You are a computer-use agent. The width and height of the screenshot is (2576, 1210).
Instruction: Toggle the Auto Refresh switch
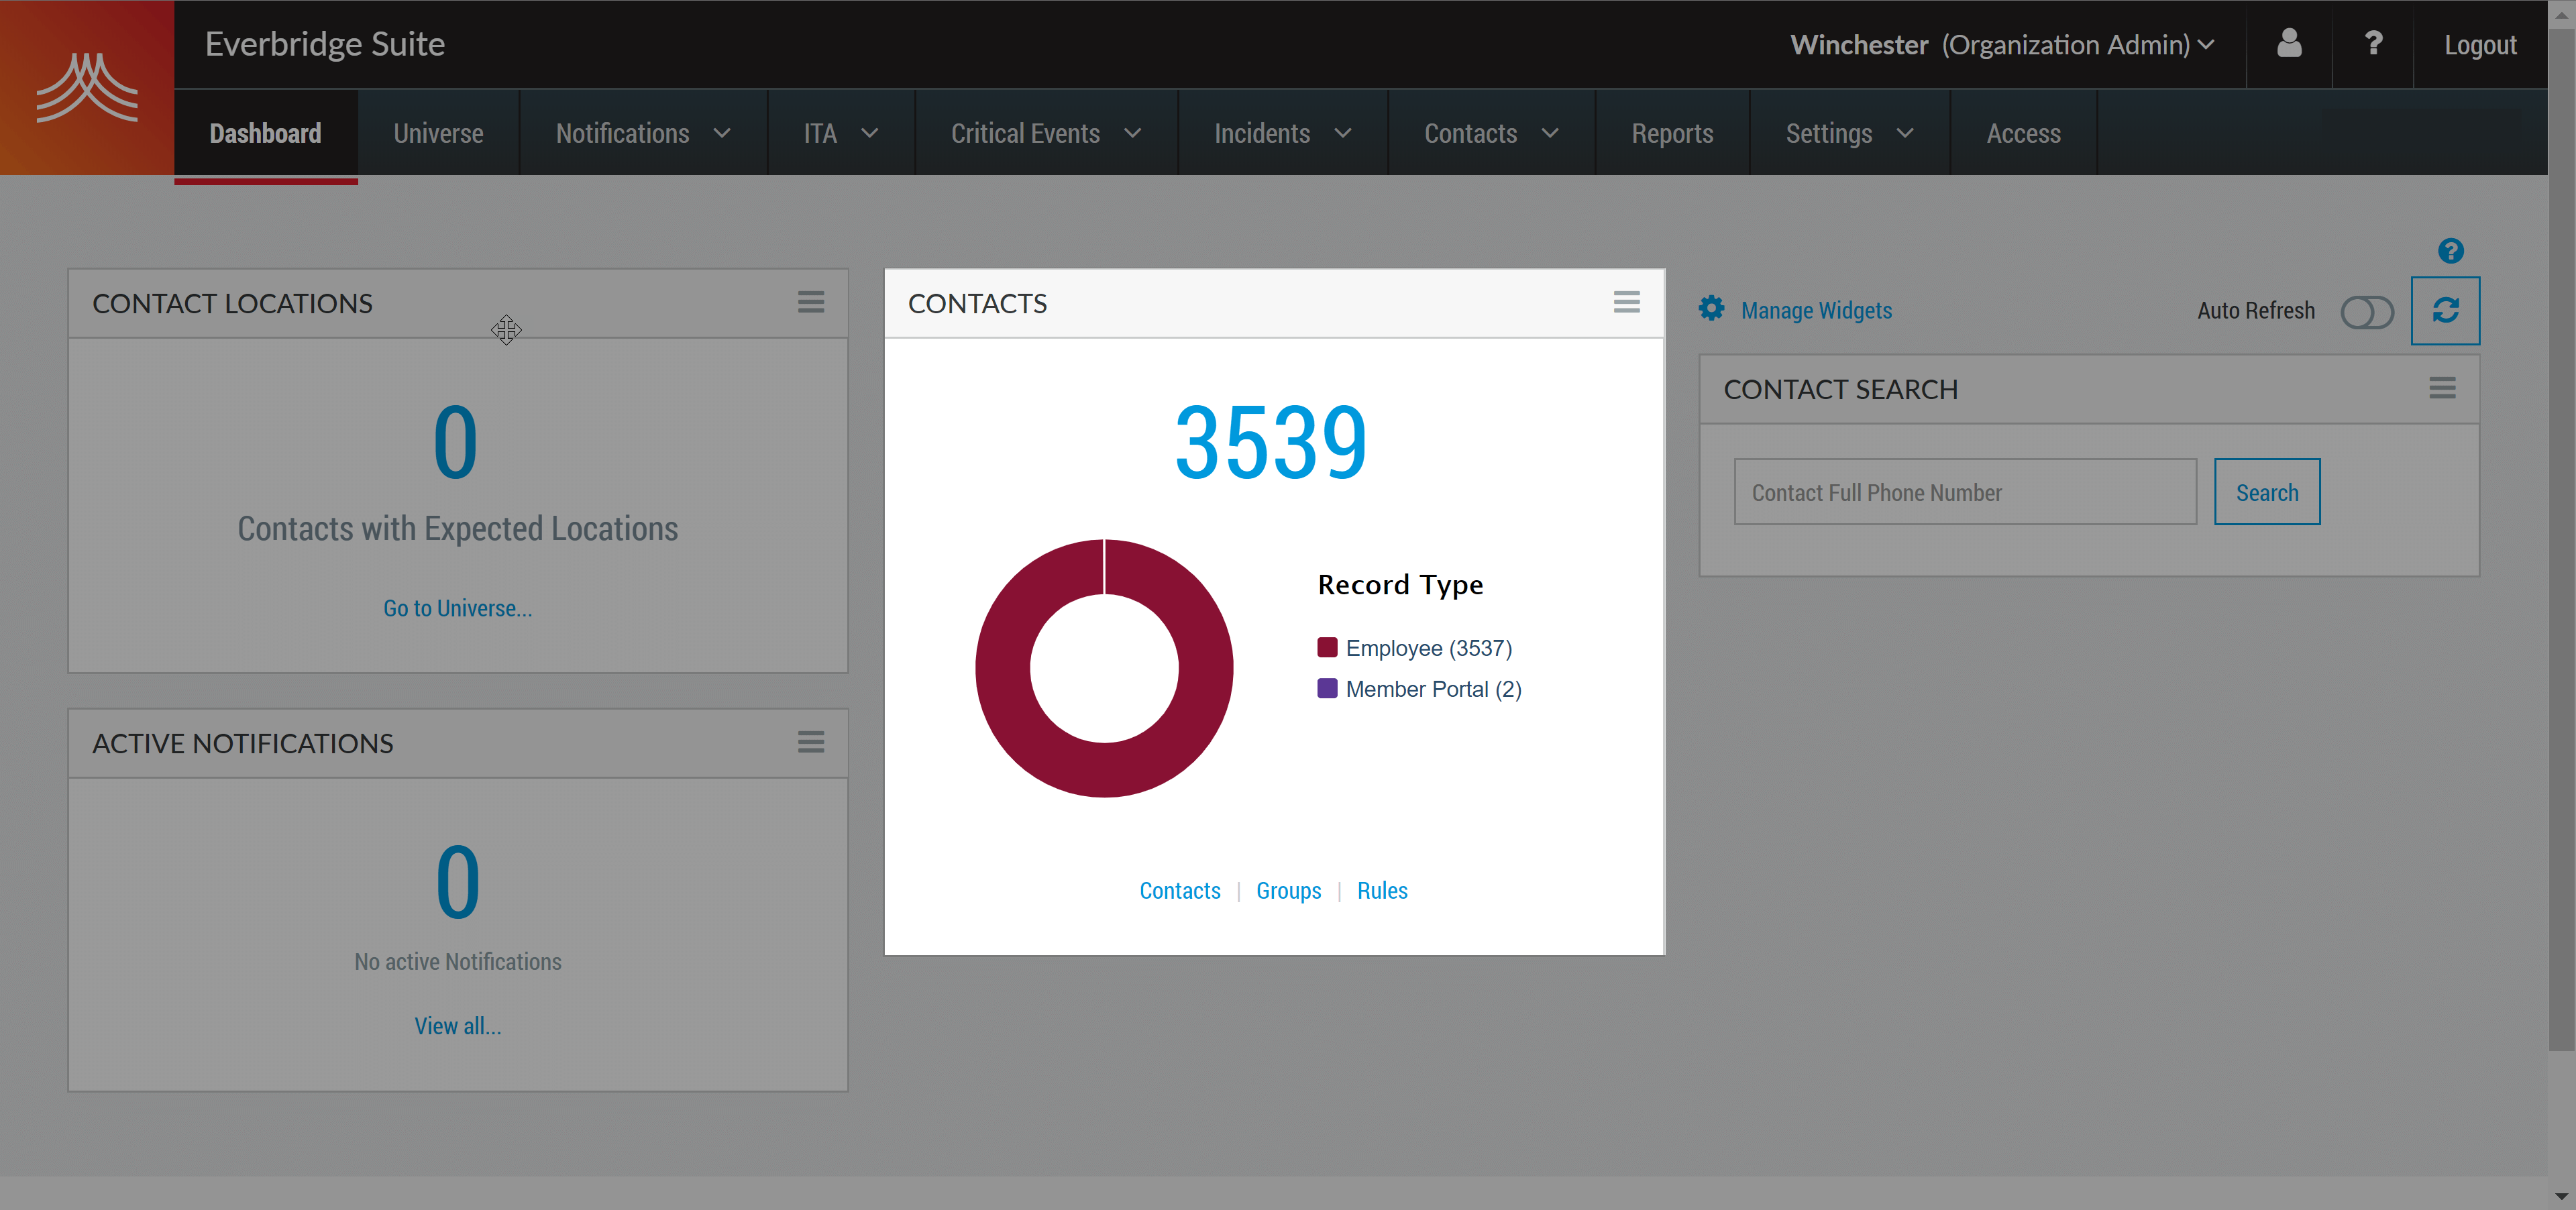pyautogui.click(x=2366, y=312)
